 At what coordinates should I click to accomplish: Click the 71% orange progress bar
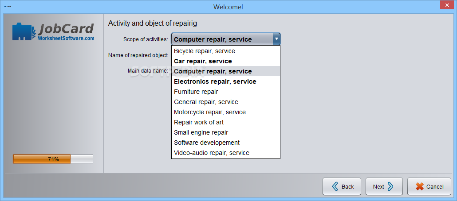tap(53, 159)
